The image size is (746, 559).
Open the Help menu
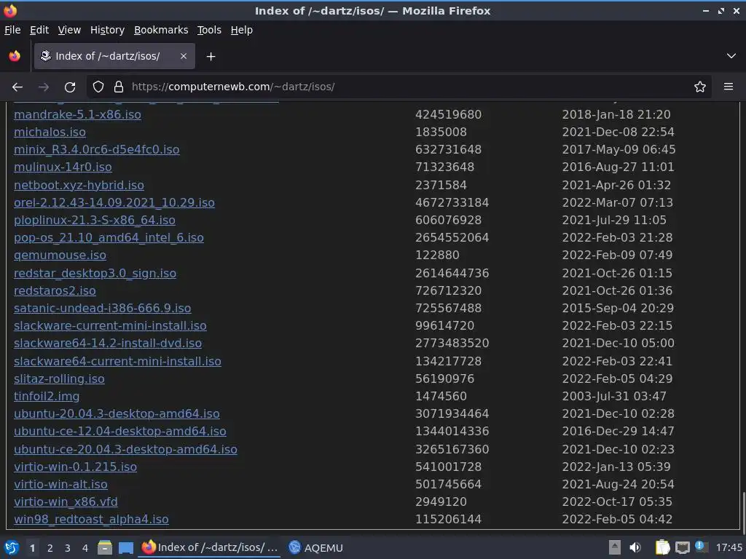tap(242, 30)
